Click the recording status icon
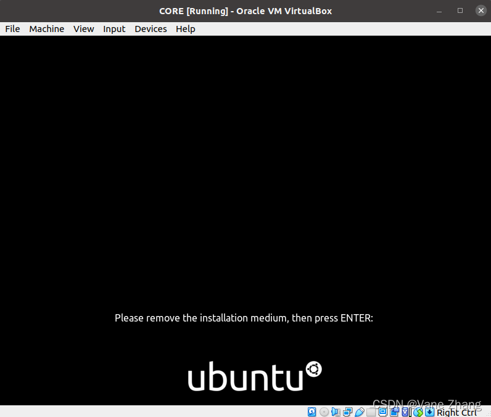The height and width of the screenshot is (417, 491). pos(394,412)
